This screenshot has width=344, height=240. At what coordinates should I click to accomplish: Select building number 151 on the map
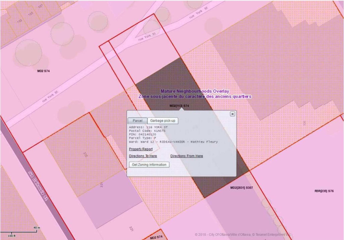pyautogui.click(x=304, y=123)
